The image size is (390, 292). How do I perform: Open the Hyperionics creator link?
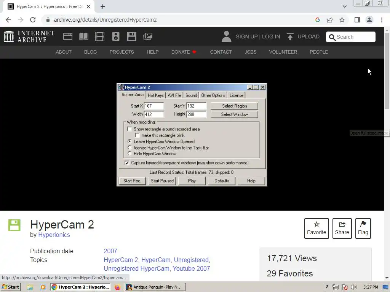[x=54, y=235]
